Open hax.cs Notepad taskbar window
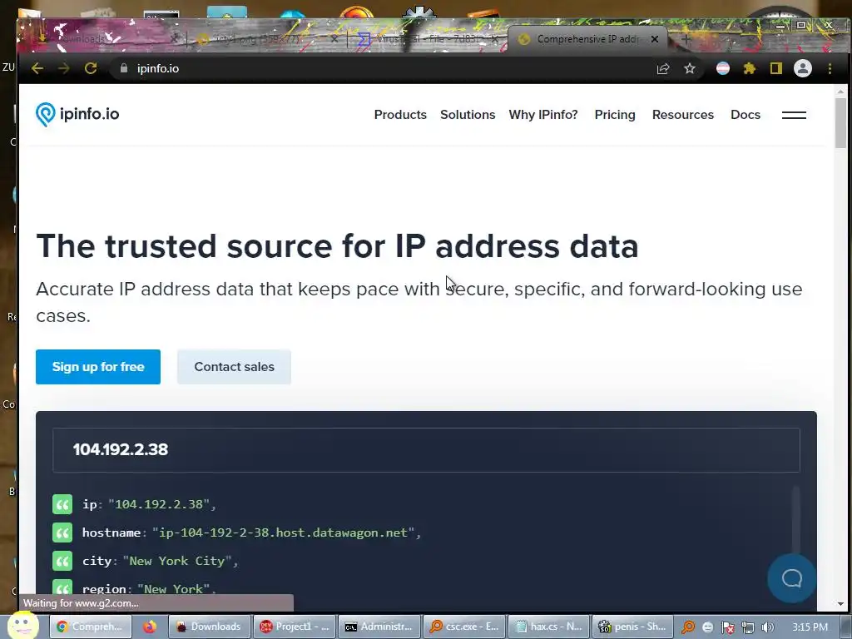 click(549, 627)
